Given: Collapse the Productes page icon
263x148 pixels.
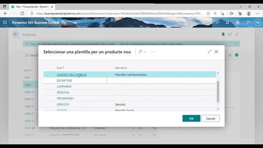Looking at the screenshot, I should (x=237, y=35).
